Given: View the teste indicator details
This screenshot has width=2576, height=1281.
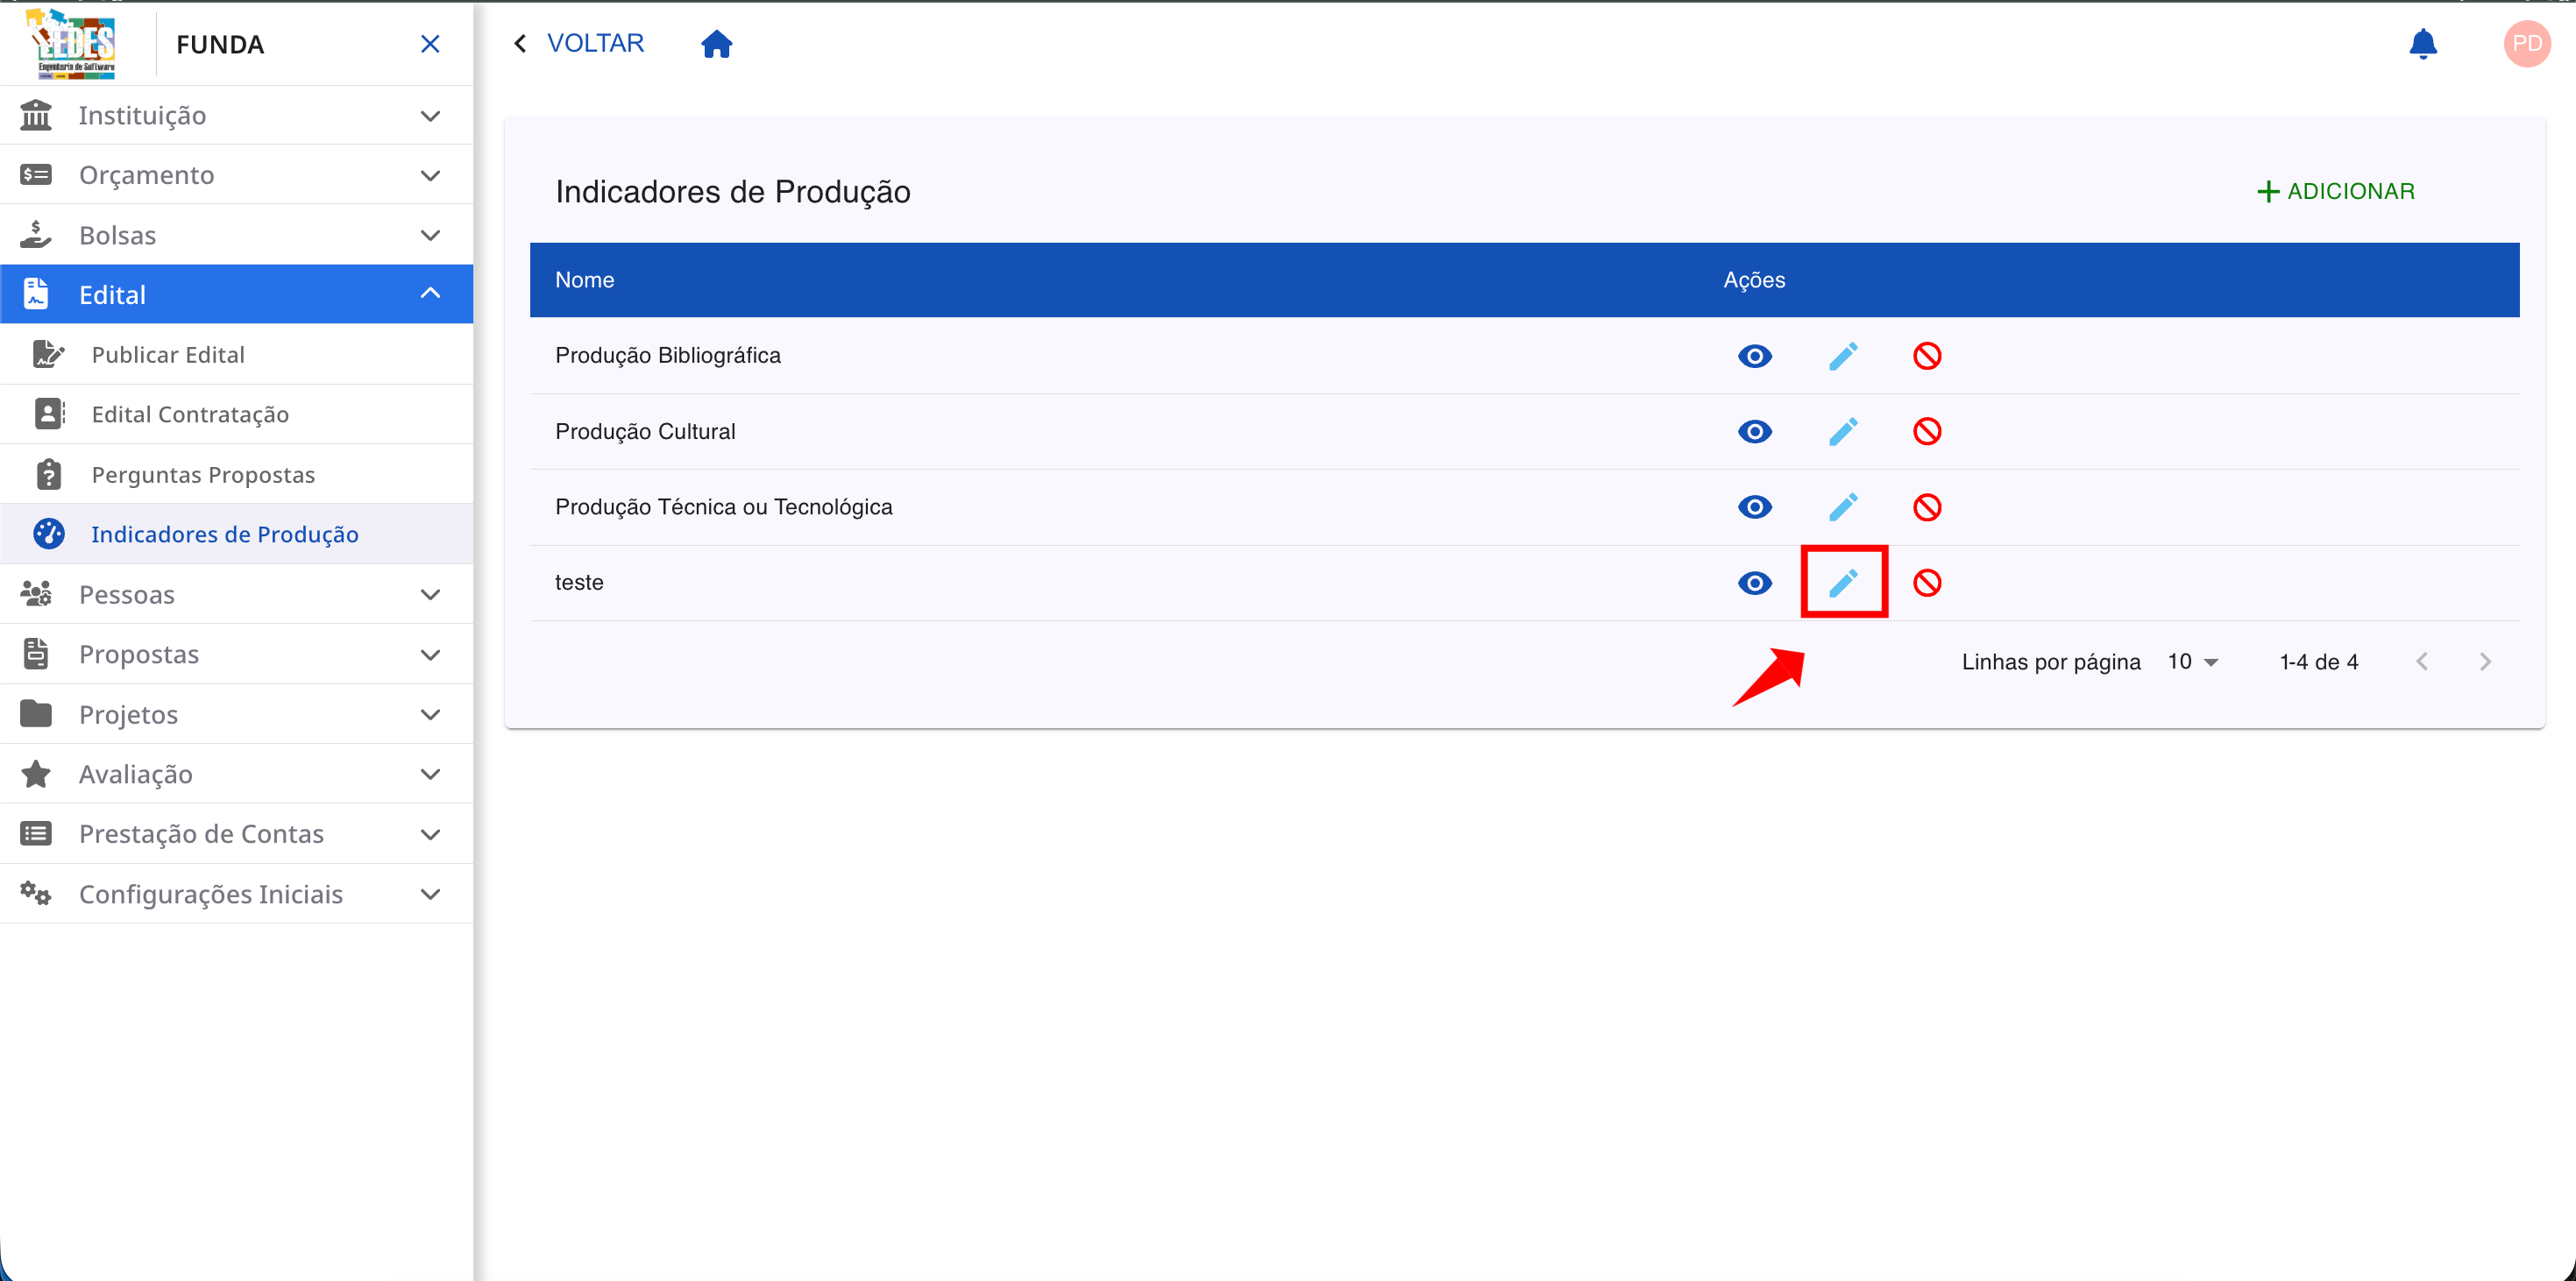Looking at the screenshot, I should pyautogui.click(x=1754, y=583).
